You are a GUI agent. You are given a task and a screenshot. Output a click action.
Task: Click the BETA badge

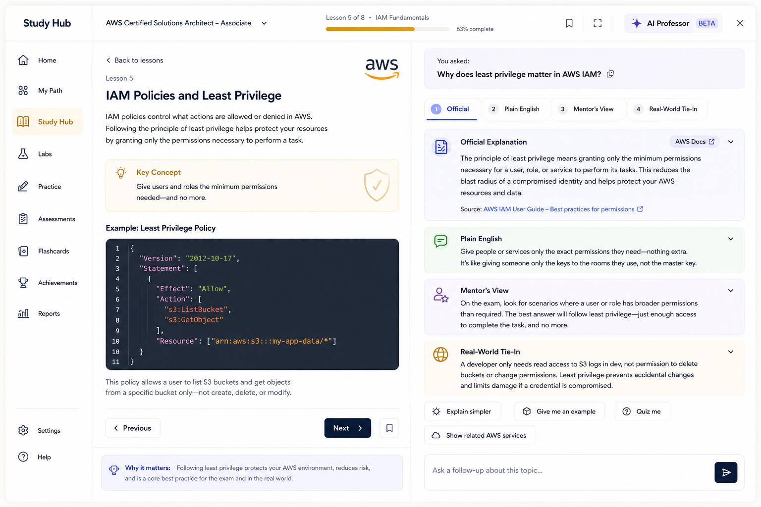pyautogui.click(x=707, y=23)
